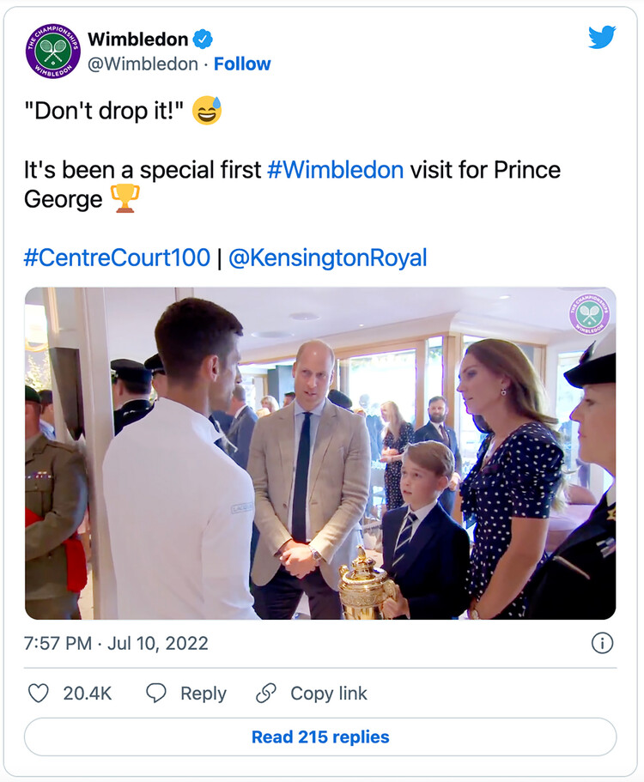The width and height of the screenshot is (644, 782).
Task: Open the Twitter bird logo
Action: [x=601, y=38]
